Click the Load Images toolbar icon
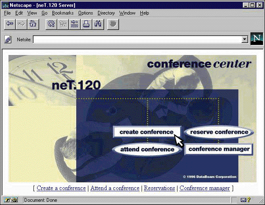The width and height of the screenshot is (265, 205). click(x=63, y=24)
